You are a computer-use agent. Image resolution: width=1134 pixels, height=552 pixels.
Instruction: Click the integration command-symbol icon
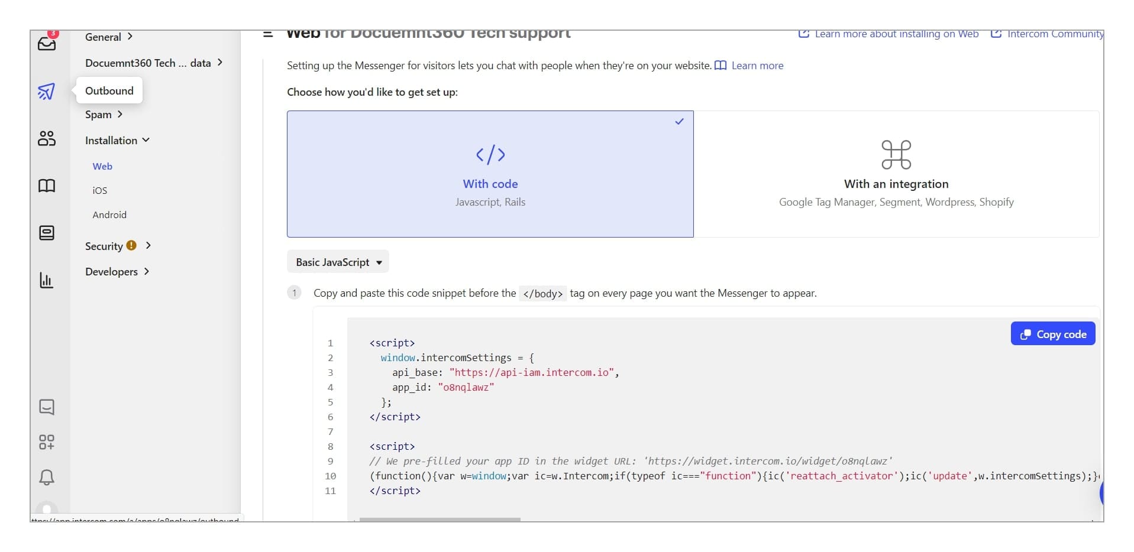[x=896, y=155]
